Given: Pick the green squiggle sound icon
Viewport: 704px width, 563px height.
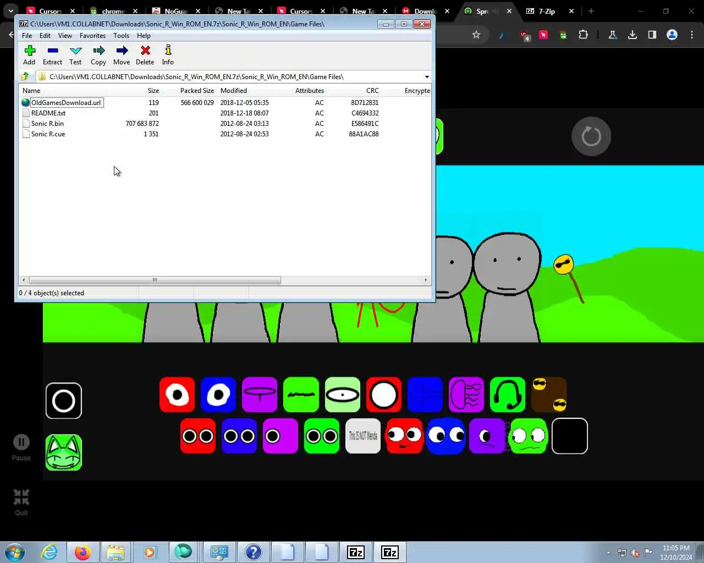Looking at the screenshot, I should [x=301, y=395].
